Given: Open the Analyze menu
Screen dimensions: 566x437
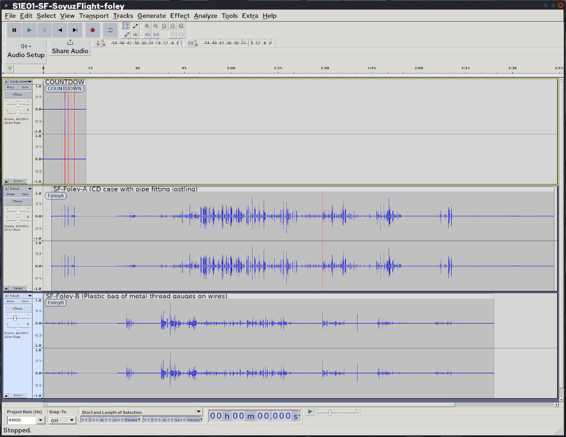Looking at the screenshot, I should tap(206, 16).
